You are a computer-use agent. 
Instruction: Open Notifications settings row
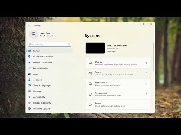coord(118,84)
